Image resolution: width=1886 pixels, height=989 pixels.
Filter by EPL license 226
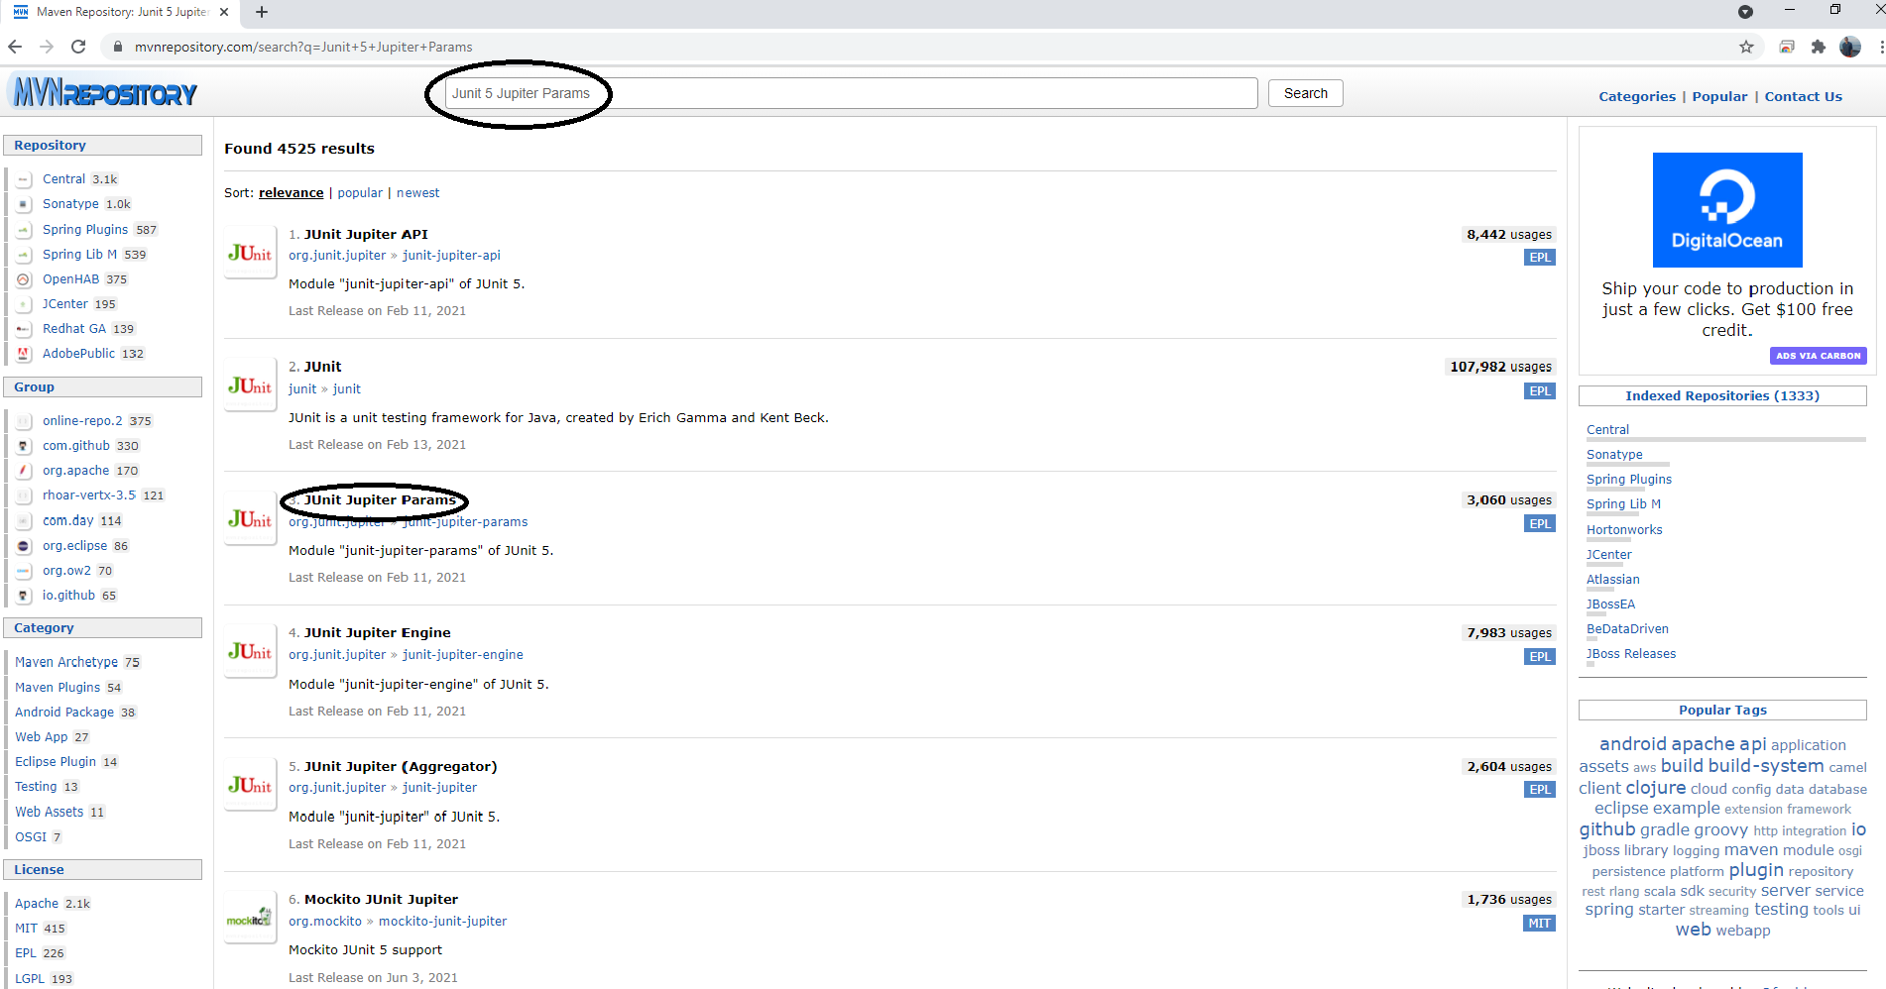click(26, 952)
